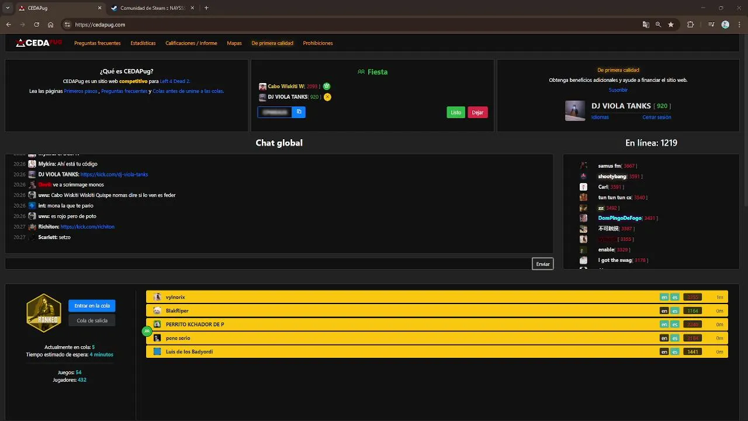The width and height of the screenshot is (748, 421).
Task: Switch to the Comunidad de Steam browser tab
Action: [x=153, y=8]
